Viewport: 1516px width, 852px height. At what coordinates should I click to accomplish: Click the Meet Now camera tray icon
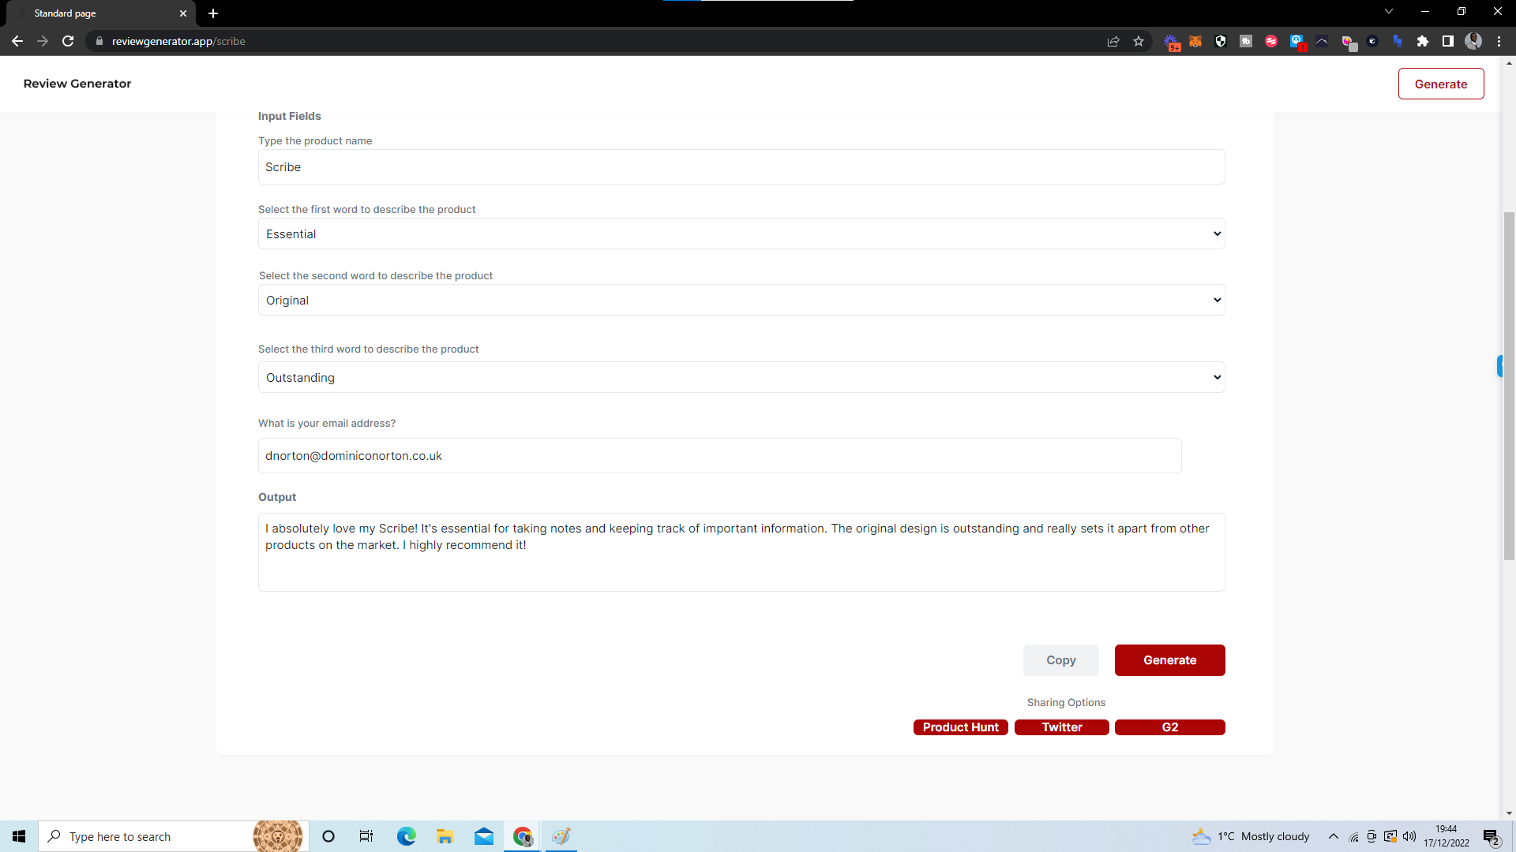click(1372, 836)
